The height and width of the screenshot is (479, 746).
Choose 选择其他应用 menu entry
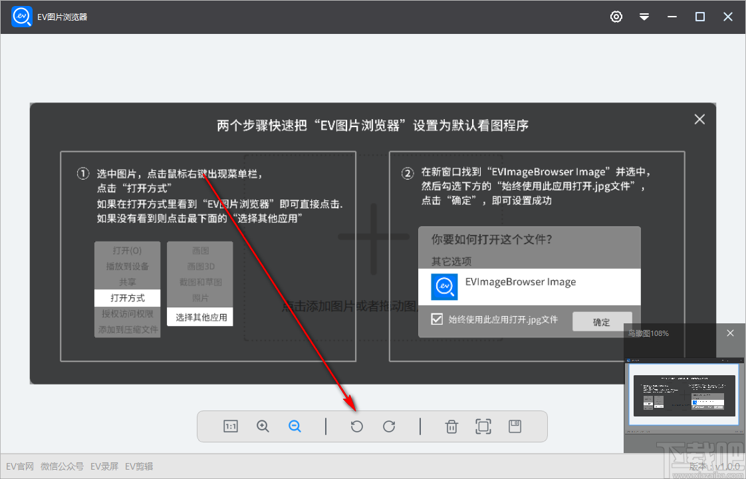(x=199, y=317)
